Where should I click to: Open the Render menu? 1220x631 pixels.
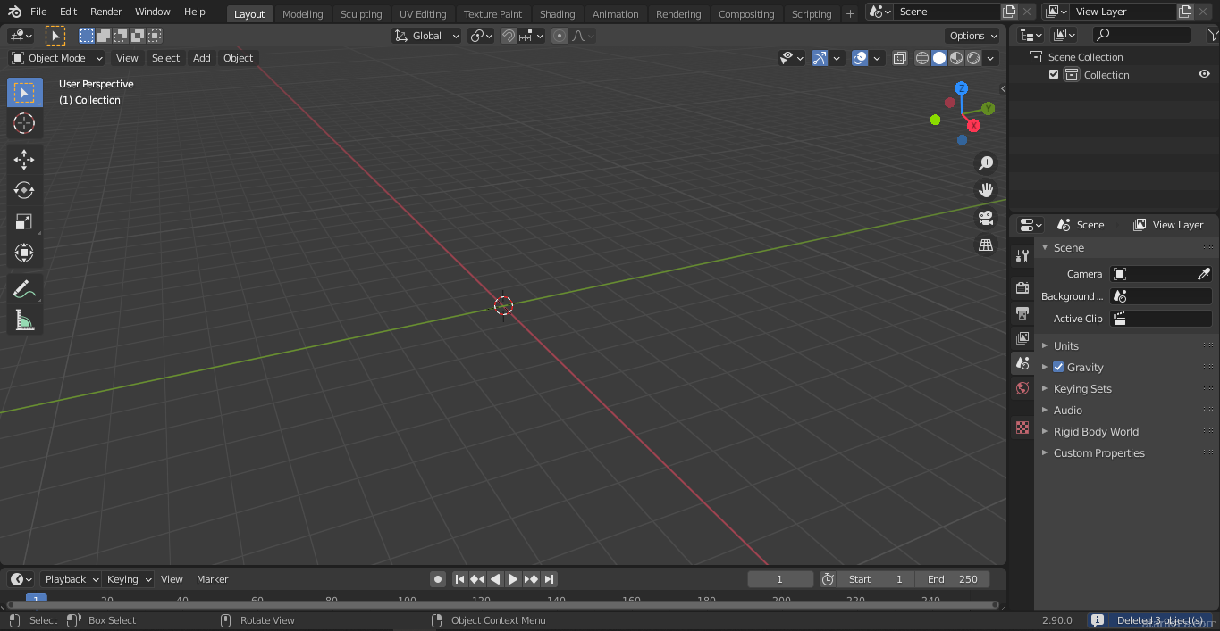pos(105,12)
